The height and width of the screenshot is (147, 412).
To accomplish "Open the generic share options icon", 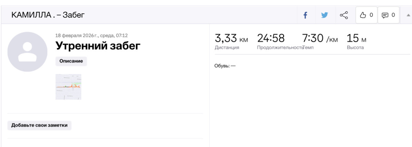I will coord(344,15).
